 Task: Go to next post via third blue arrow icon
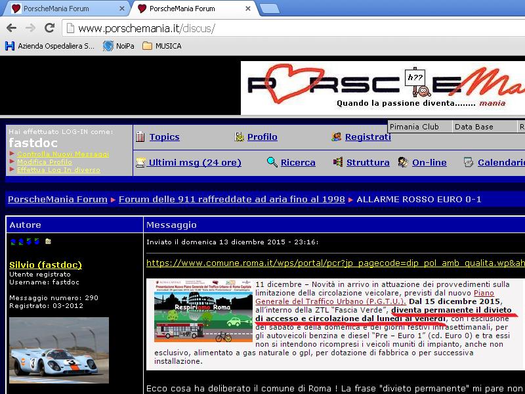(x=29, y=242)
